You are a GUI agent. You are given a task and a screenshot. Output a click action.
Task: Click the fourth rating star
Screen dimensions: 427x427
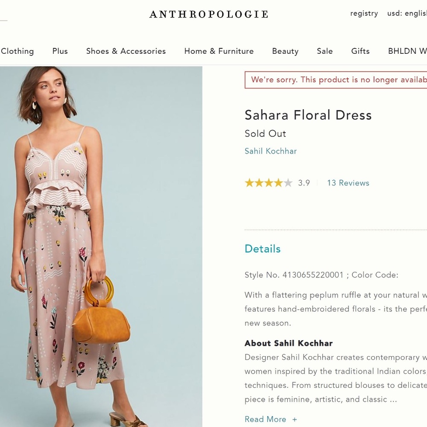pyautogui.click(x=278, y=183)
